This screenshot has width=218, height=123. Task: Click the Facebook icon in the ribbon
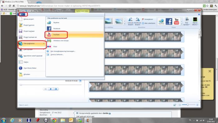tap(169, 22)
